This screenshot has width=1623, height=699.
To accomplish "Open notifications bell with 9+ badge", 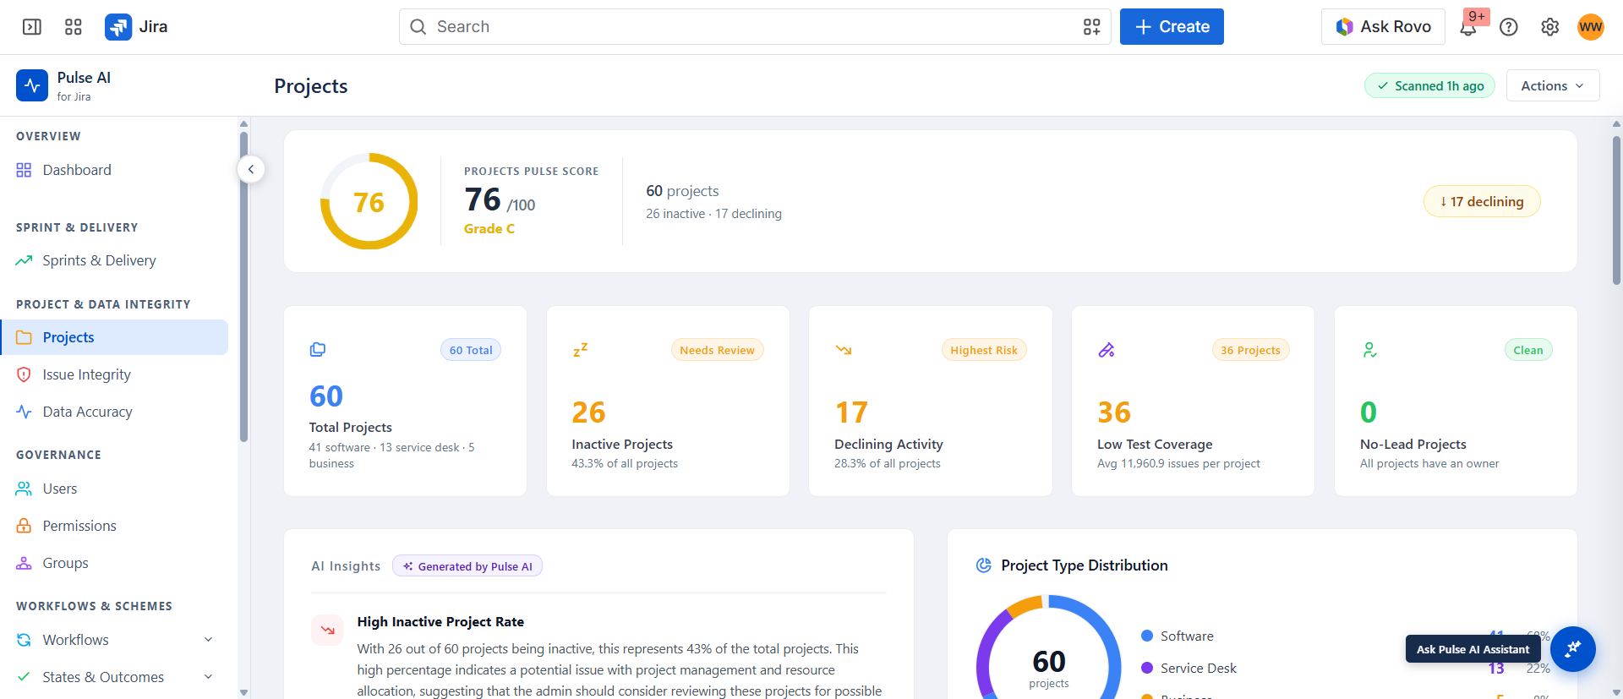I will [x=1468, y=27].
